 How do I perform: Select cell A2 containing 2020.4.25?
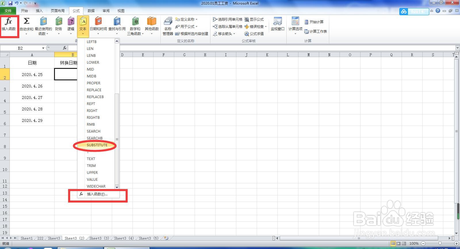[32, 74]
